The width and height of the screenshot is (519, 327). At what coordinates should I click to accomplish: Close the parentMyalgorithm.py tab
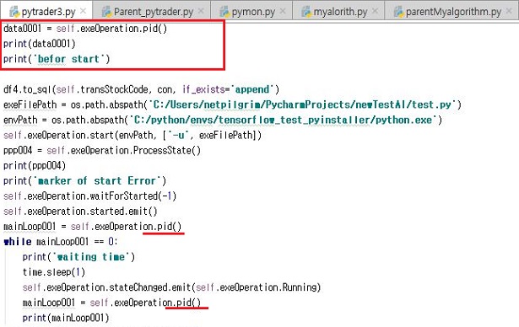[x=509, y=11]
